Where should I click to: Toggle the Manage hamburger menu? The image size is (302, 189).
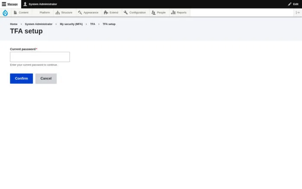[10, 4]
